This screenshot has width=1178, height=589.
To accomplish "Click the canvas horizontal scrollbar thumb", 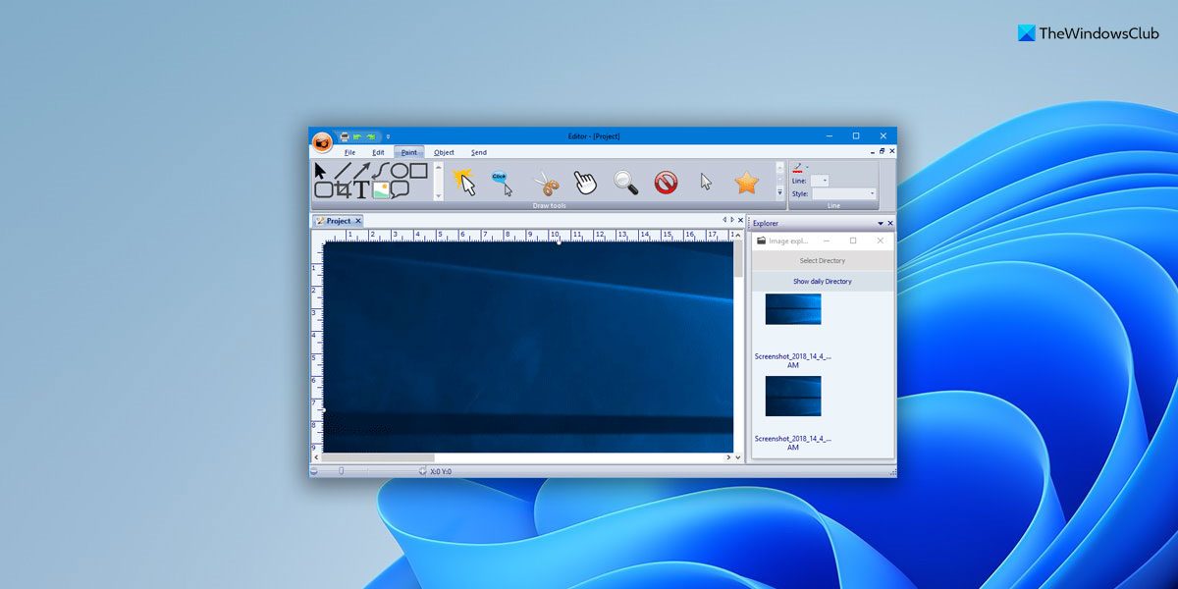I will click(x=378, y=457).
